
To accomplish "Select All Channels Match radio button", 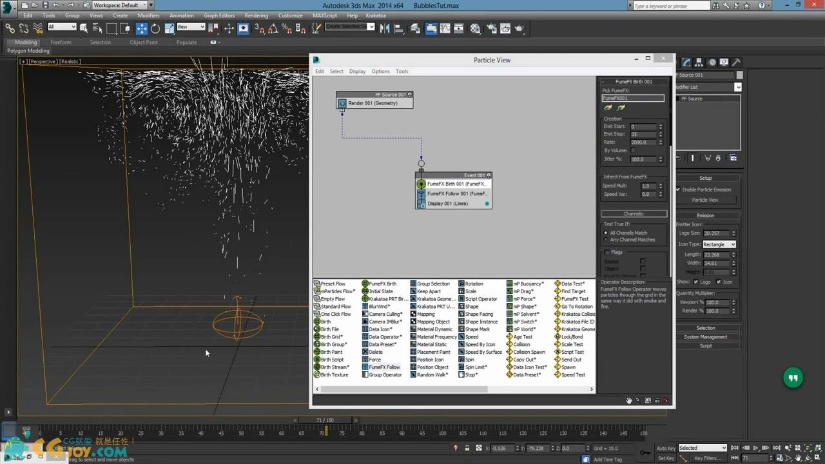I will point(606,233).
